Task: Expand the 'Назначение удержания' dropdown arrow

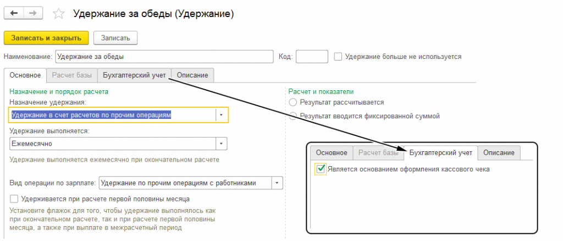Action: pos(221,114)
